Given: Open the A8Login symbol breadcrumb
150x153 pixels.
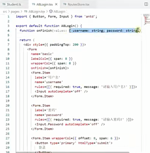Looking at the screenshot, I should pyautogui.click(x=59, y=12).
